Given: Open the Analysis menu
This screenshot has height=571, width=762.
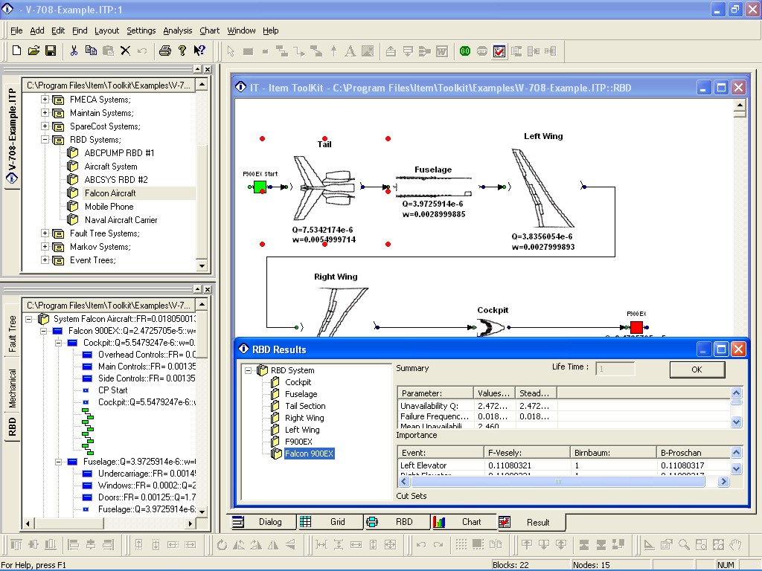Looking at the screenshot, I should (x=177, y=30).
